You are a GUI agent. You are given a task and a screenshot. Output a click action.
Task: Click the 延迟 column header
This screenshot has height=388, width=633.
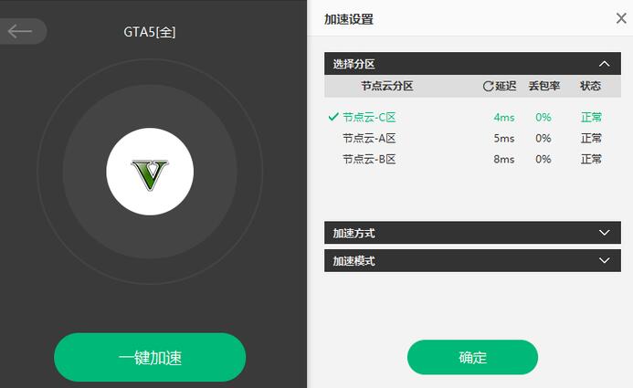[x=506, y=86]
